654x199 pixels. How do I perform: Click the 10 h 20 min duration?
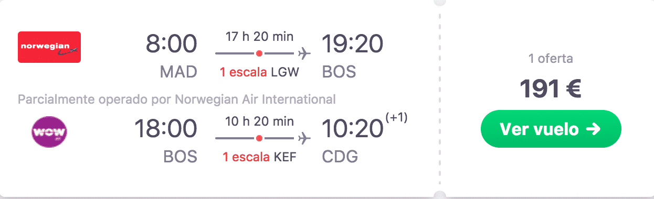click(x=259, y=121)
